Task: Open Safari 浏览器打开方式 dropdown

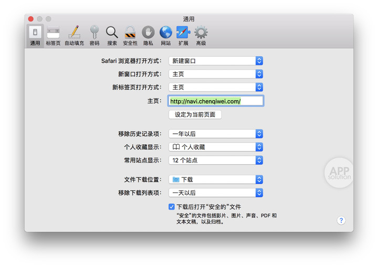Action: [x=216, y=61]
